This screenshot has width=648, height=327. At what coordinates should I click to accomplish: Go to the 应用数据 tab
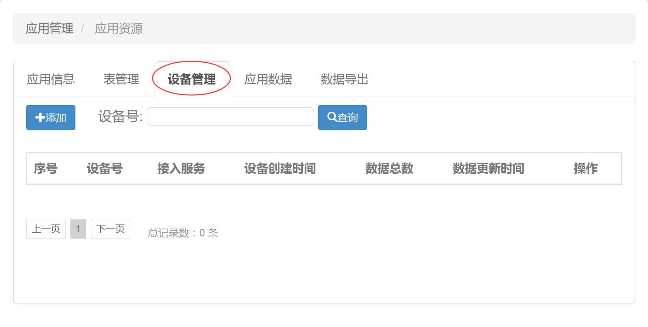pyautogui.click(x=268, y=79)
